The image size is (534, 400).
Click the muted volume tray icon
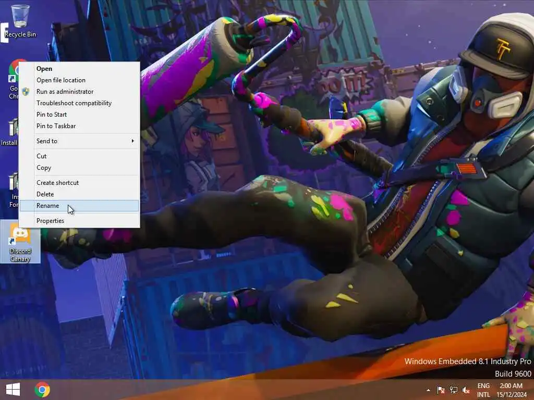tap(466, 390)
